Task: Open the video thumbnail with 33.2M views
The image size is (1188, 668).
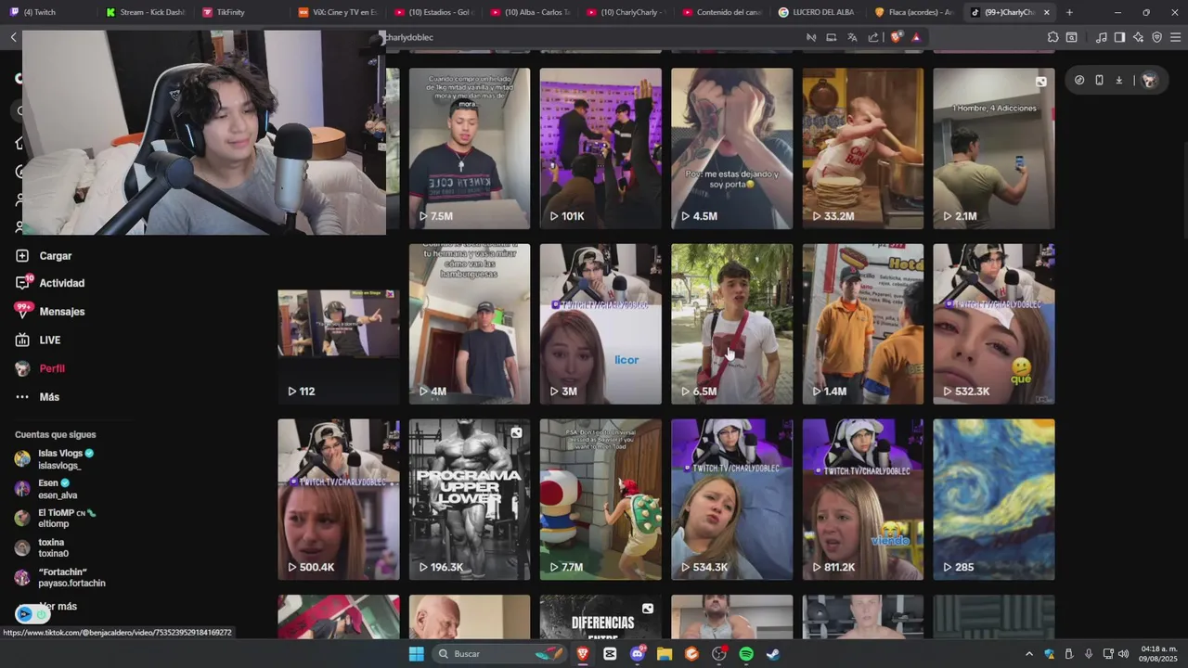Action: (x=863, y=148)
